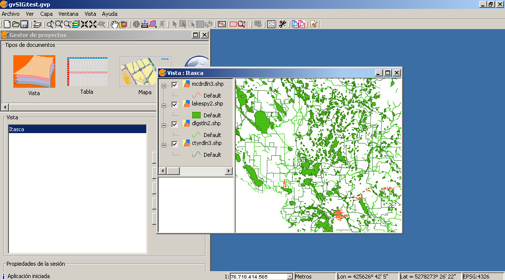Open the Capa menu
The height and width of the screenshot is (280, 505).
pos(46,14)
